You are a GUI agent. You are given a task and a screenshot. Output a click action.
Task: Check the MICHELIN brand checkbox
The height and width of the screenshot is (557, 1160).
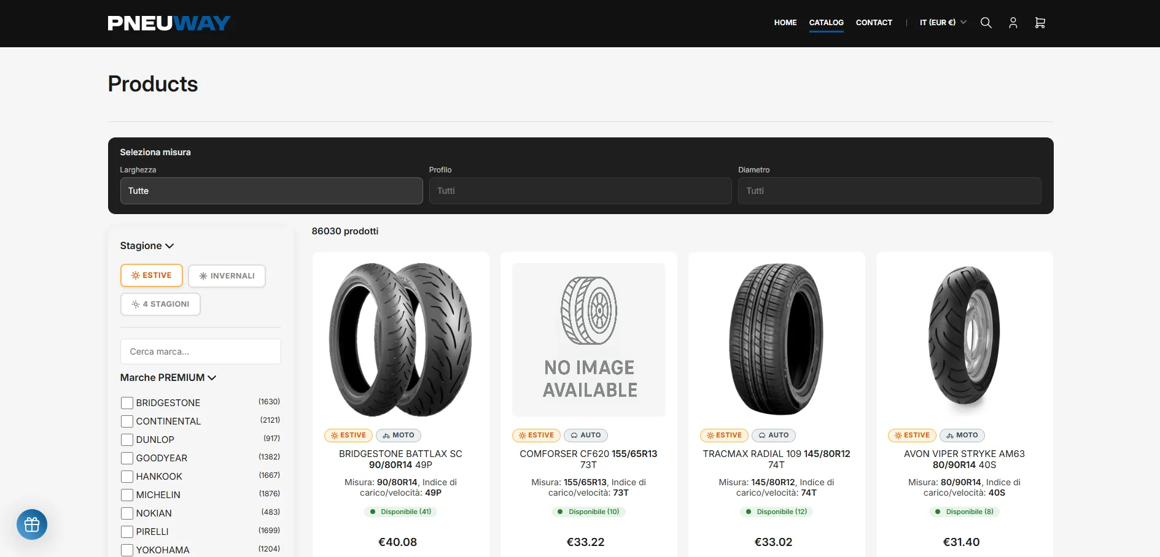tap(127, 495)
